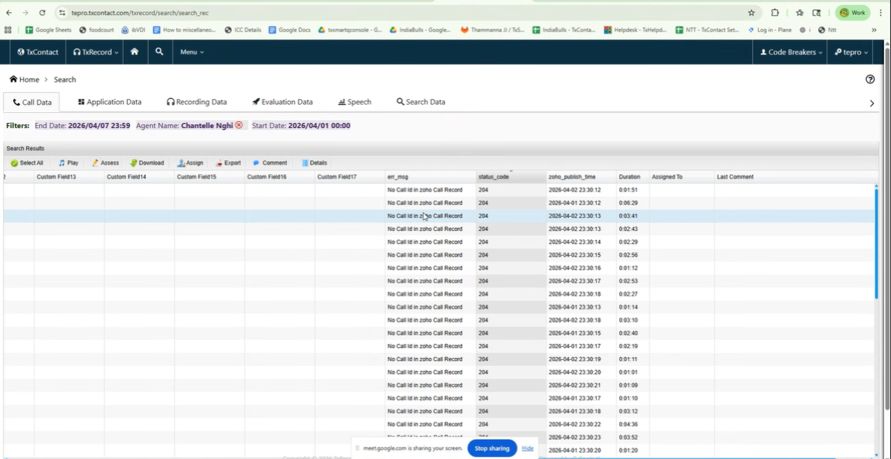891x459 pixels.
Task: Download the selected recording
Action: 147,163
